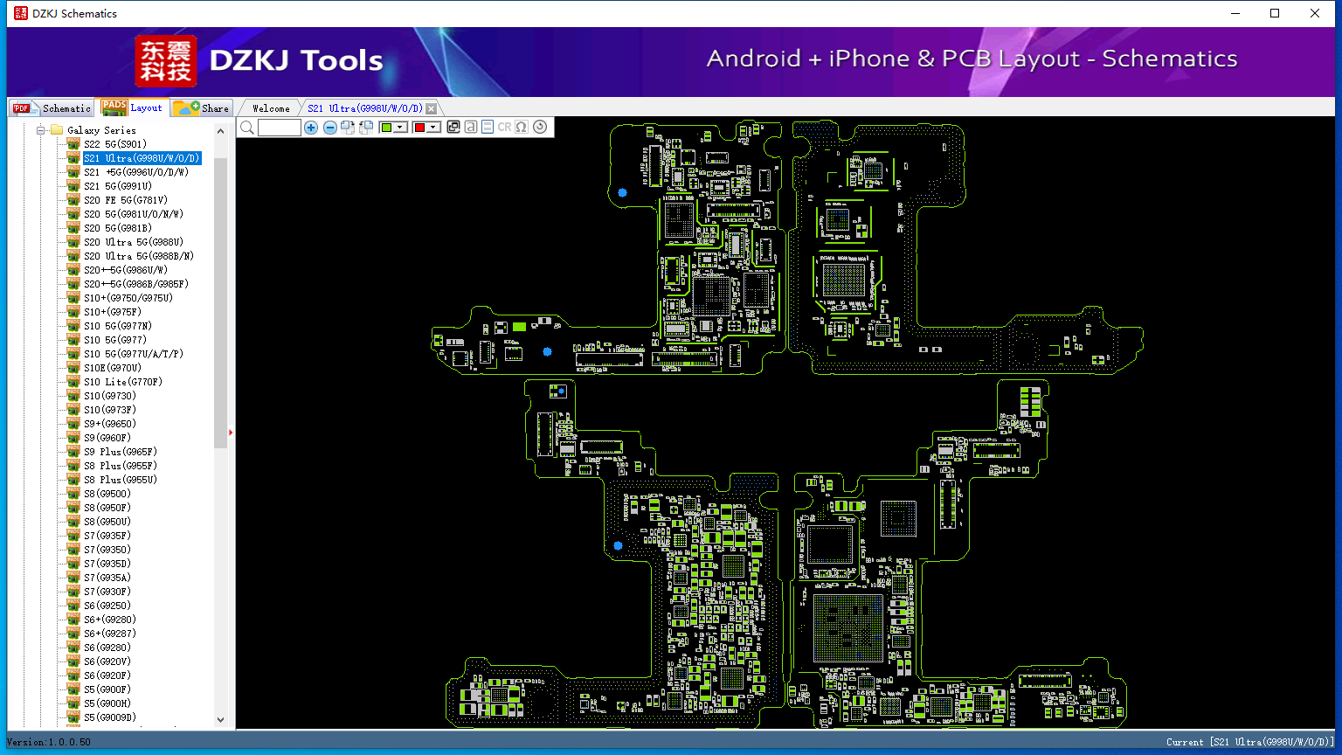Open S10+(G975F) layout

pos(113,312)
